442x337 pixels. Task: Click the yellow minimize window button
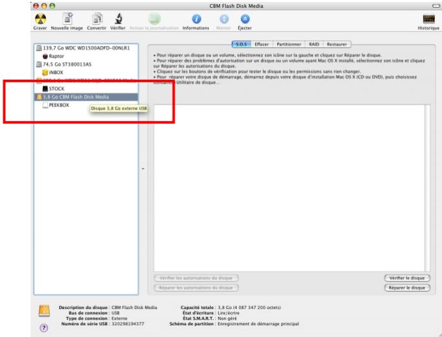tap(44, 6)
